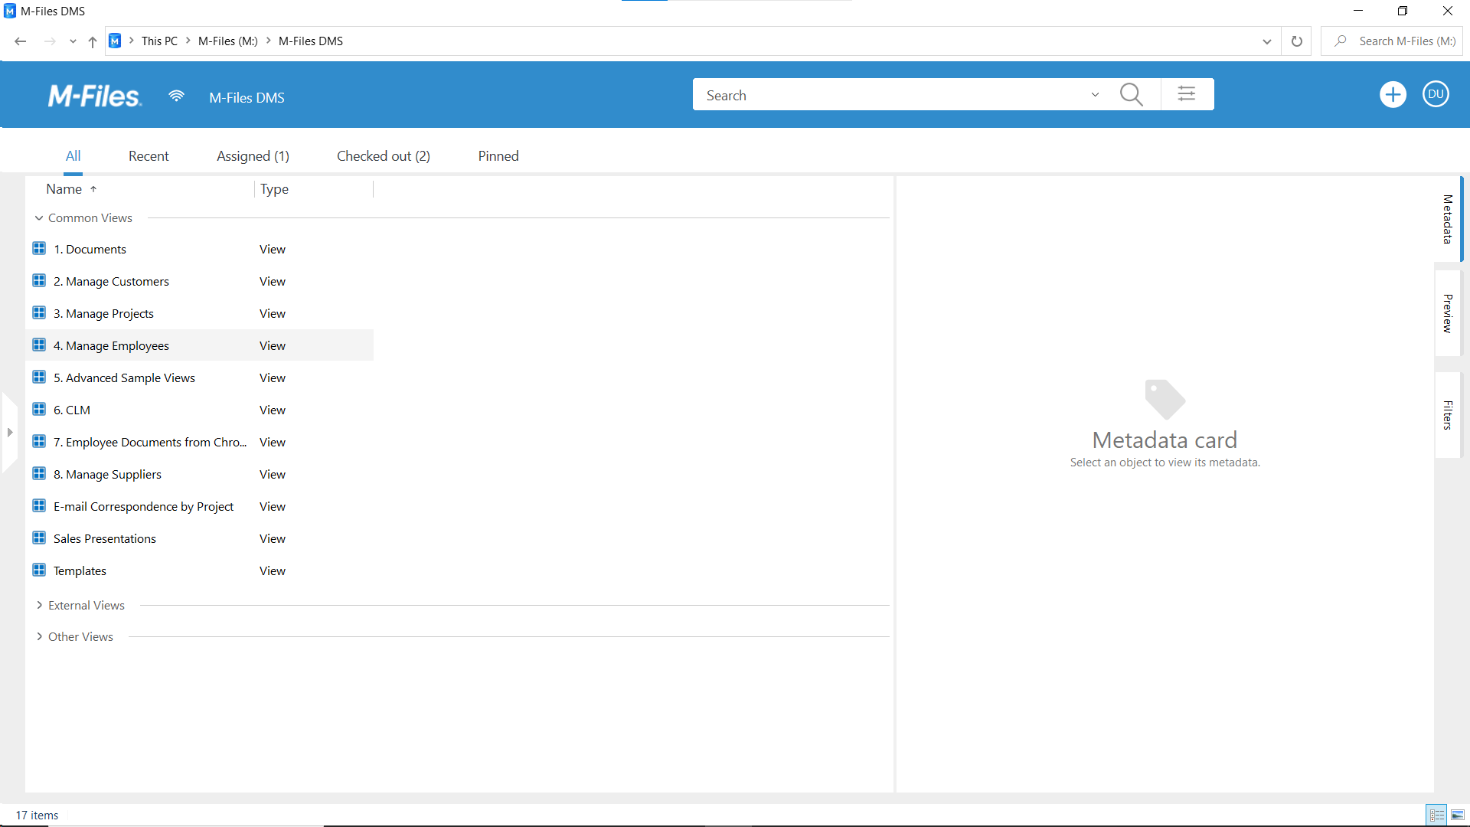
Task: Select the 3. Manage Projects row
Action: pos(200,313)
